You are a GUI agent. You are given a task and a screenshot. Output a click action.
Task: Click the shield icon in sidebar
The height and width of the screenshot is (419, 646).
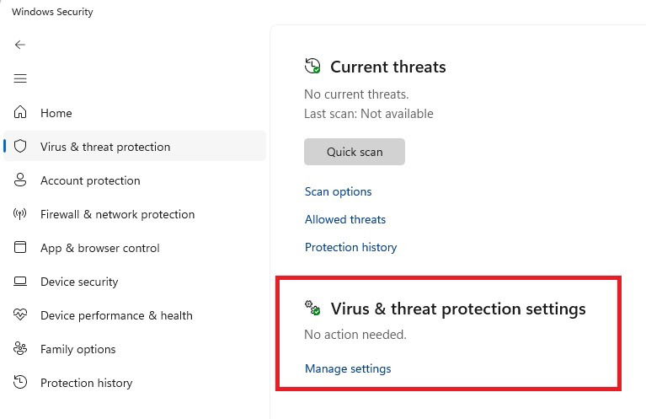click(x=19, y=146)
